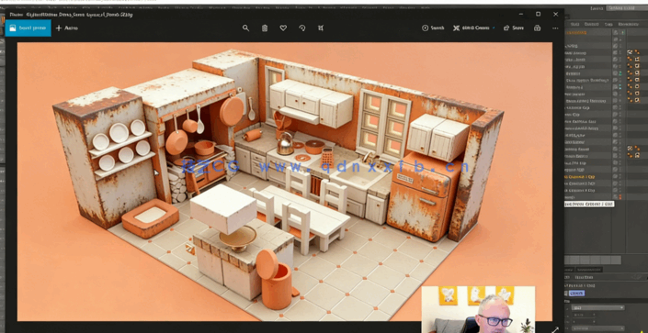Click the kitchen render image in the Photos viewer
Image resolution: width=648 pixels, height=333 pixels.
point(284,182)
